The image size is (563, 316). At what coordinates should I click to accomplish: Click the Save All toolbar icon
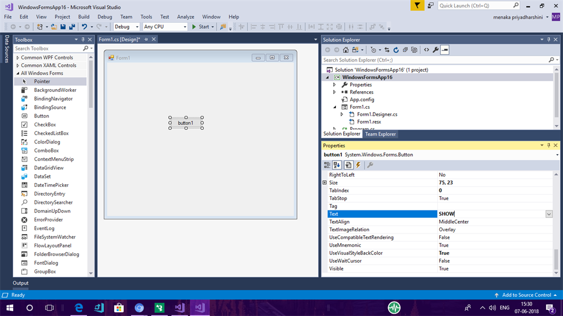(x=72, y=26)
